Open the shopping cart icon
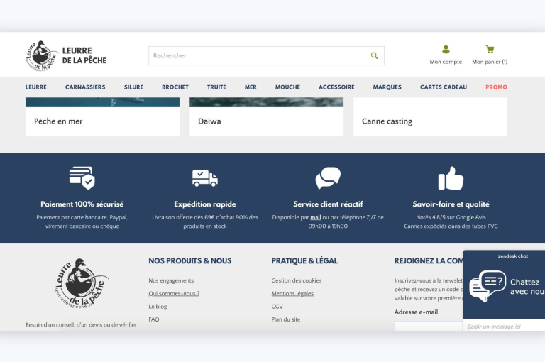Image resolution: width=545 pixels, height=362 pixels. pyautogui.click(x=490, y=50)
